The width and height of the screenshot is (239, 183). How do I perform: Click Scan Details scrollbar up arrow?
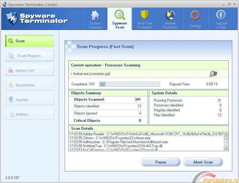point(226,134)
